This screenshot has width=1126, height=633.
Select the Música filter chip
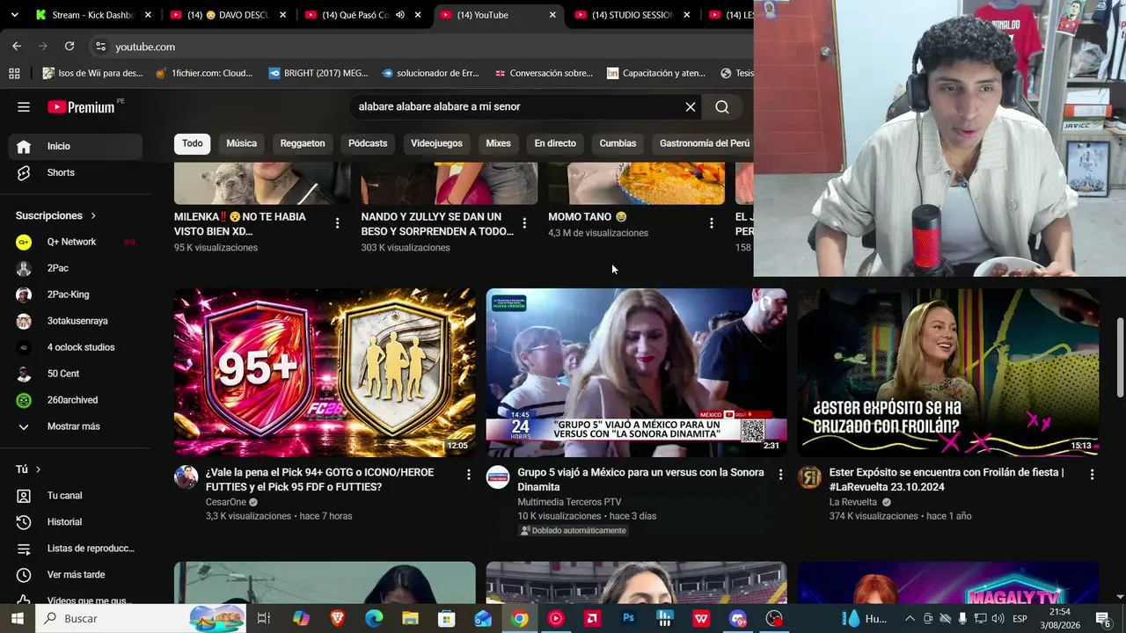point(242,143)
